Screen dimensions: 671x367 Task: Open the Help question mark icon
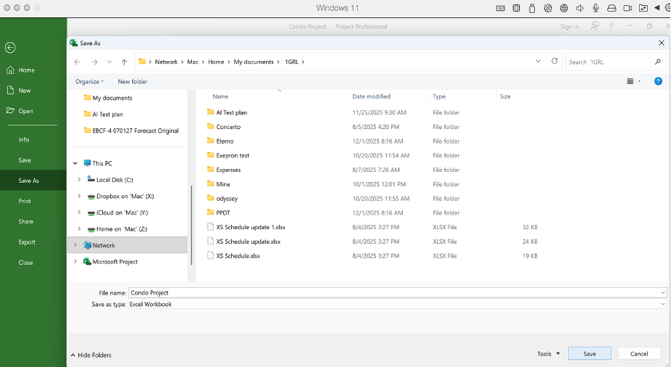click(x=658, y=81)
